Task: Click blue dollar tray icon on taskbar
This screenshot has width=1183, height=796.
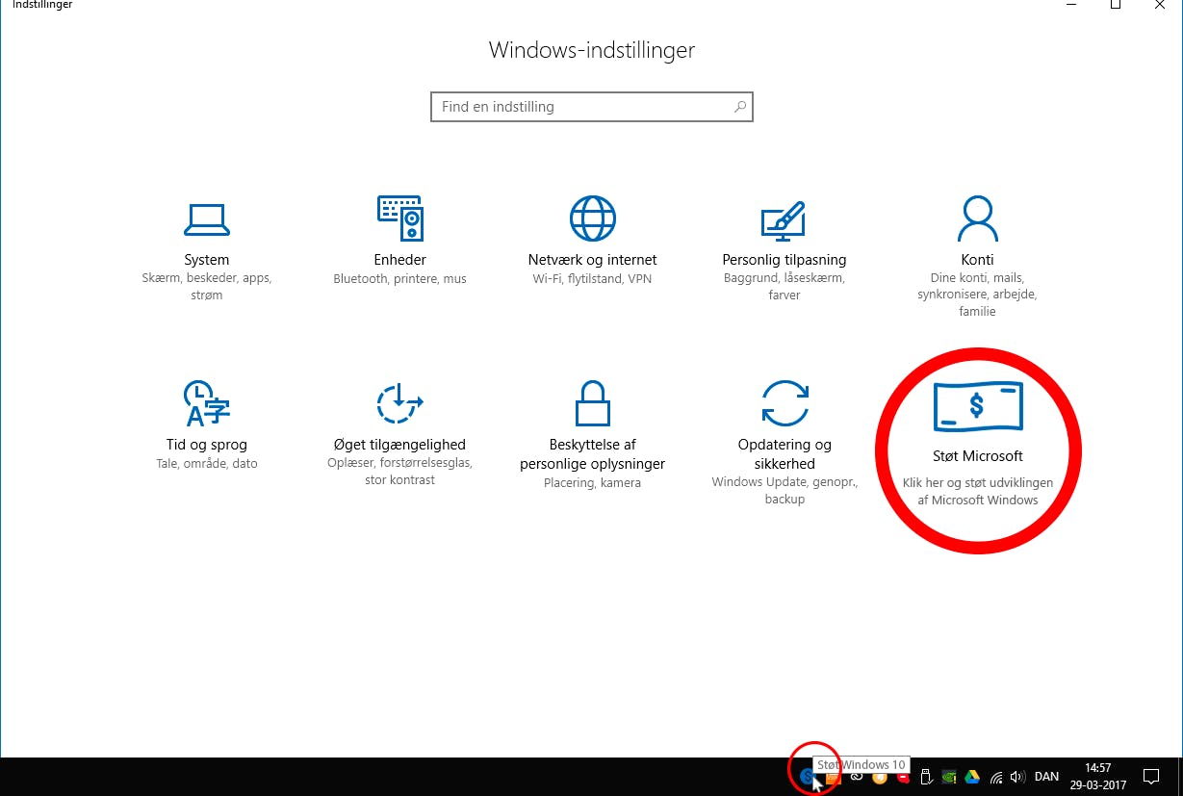Action: point(808,776)
